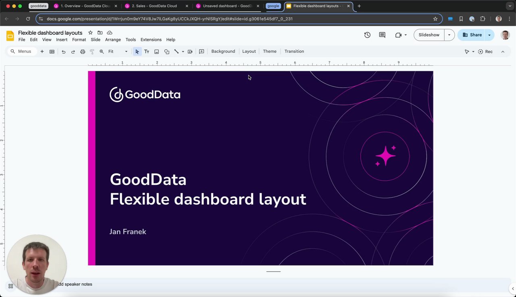Star the Flexible dashboard layouts presentation
This screenshot has width=516, height=297.
[x=90, y=33]
